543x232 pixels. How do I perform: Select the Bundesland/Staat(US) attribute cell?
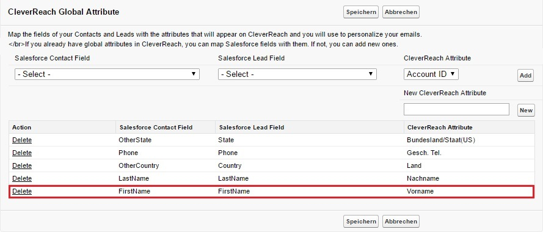(441, 140)
